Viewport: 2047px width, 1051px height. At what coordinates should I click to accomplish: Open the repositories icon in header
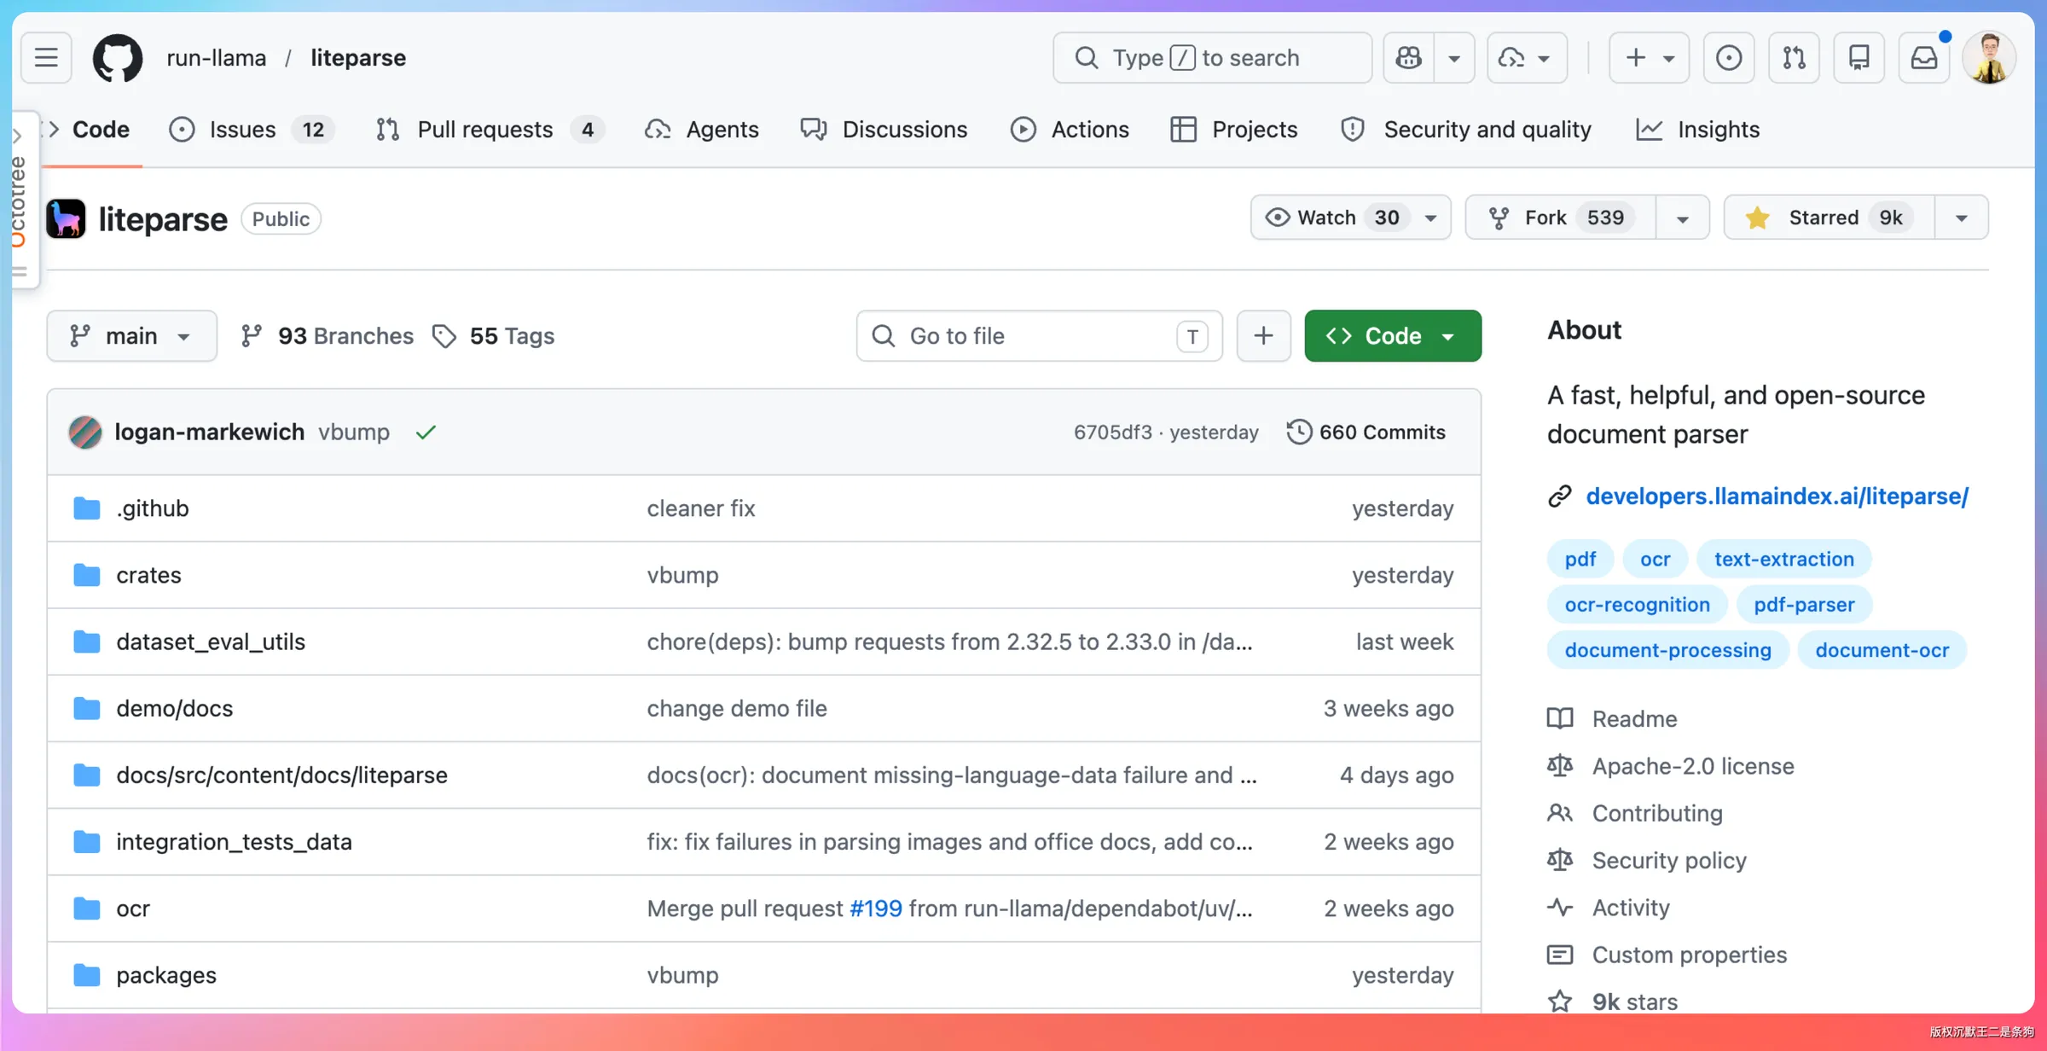pyautogui.click(x=1859, y=58)
